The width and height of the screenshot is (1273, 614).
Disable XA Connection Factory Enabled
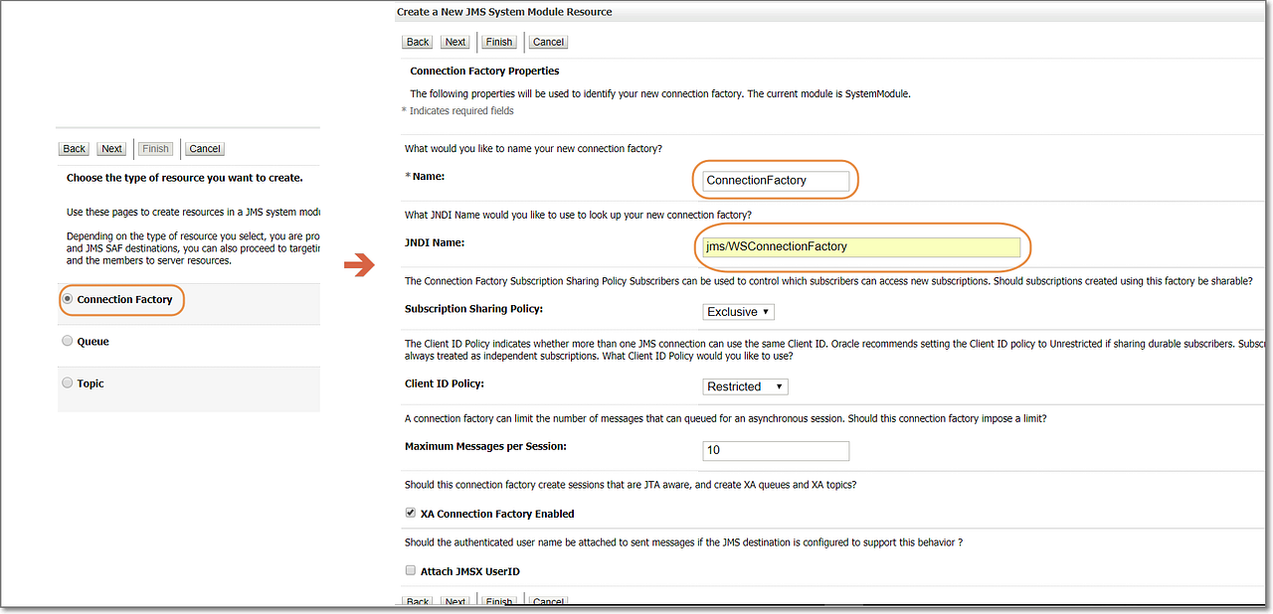point(410,513)
